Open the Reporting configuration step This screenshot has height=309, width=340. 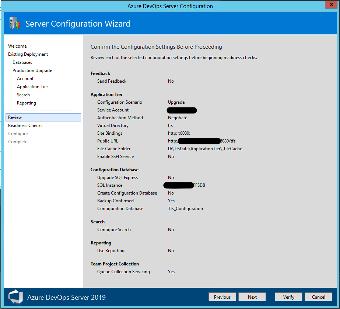(x=27, y=103)
